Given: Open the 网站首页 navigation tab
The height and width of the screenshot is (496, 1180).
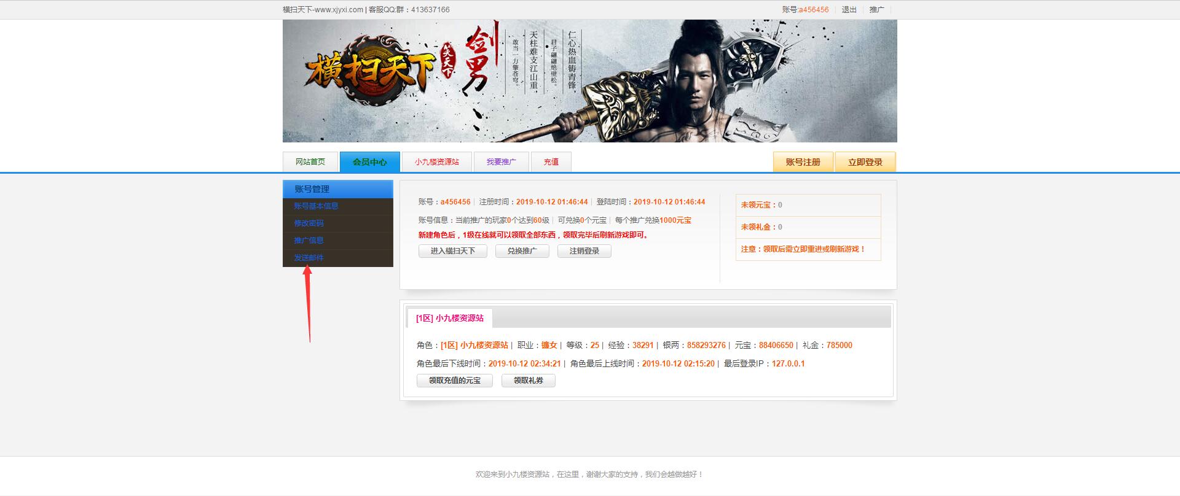Looking at the screenshot, I should [x=310, y=162].
